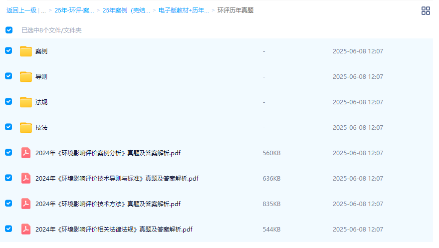This screenshot has height=248, width=439.
Task: Click current breadcrumb 环评历年真题
Action: pyautogui.click(x=235, y=10)
